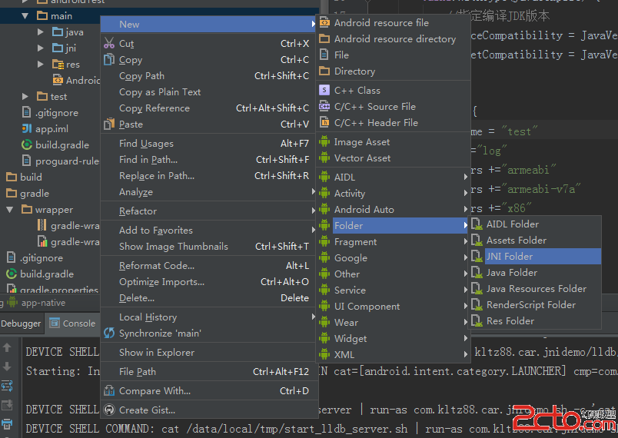
Task: Select Find Usages menu item
Action: pyautogui.click(x=209, y=144)
